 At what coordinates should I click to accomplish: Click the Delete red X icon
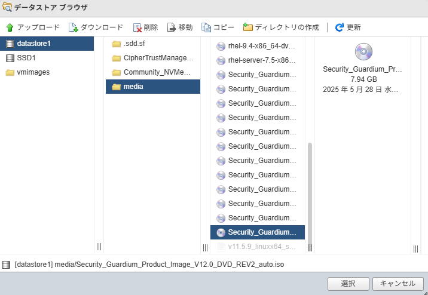click(137, 27)
